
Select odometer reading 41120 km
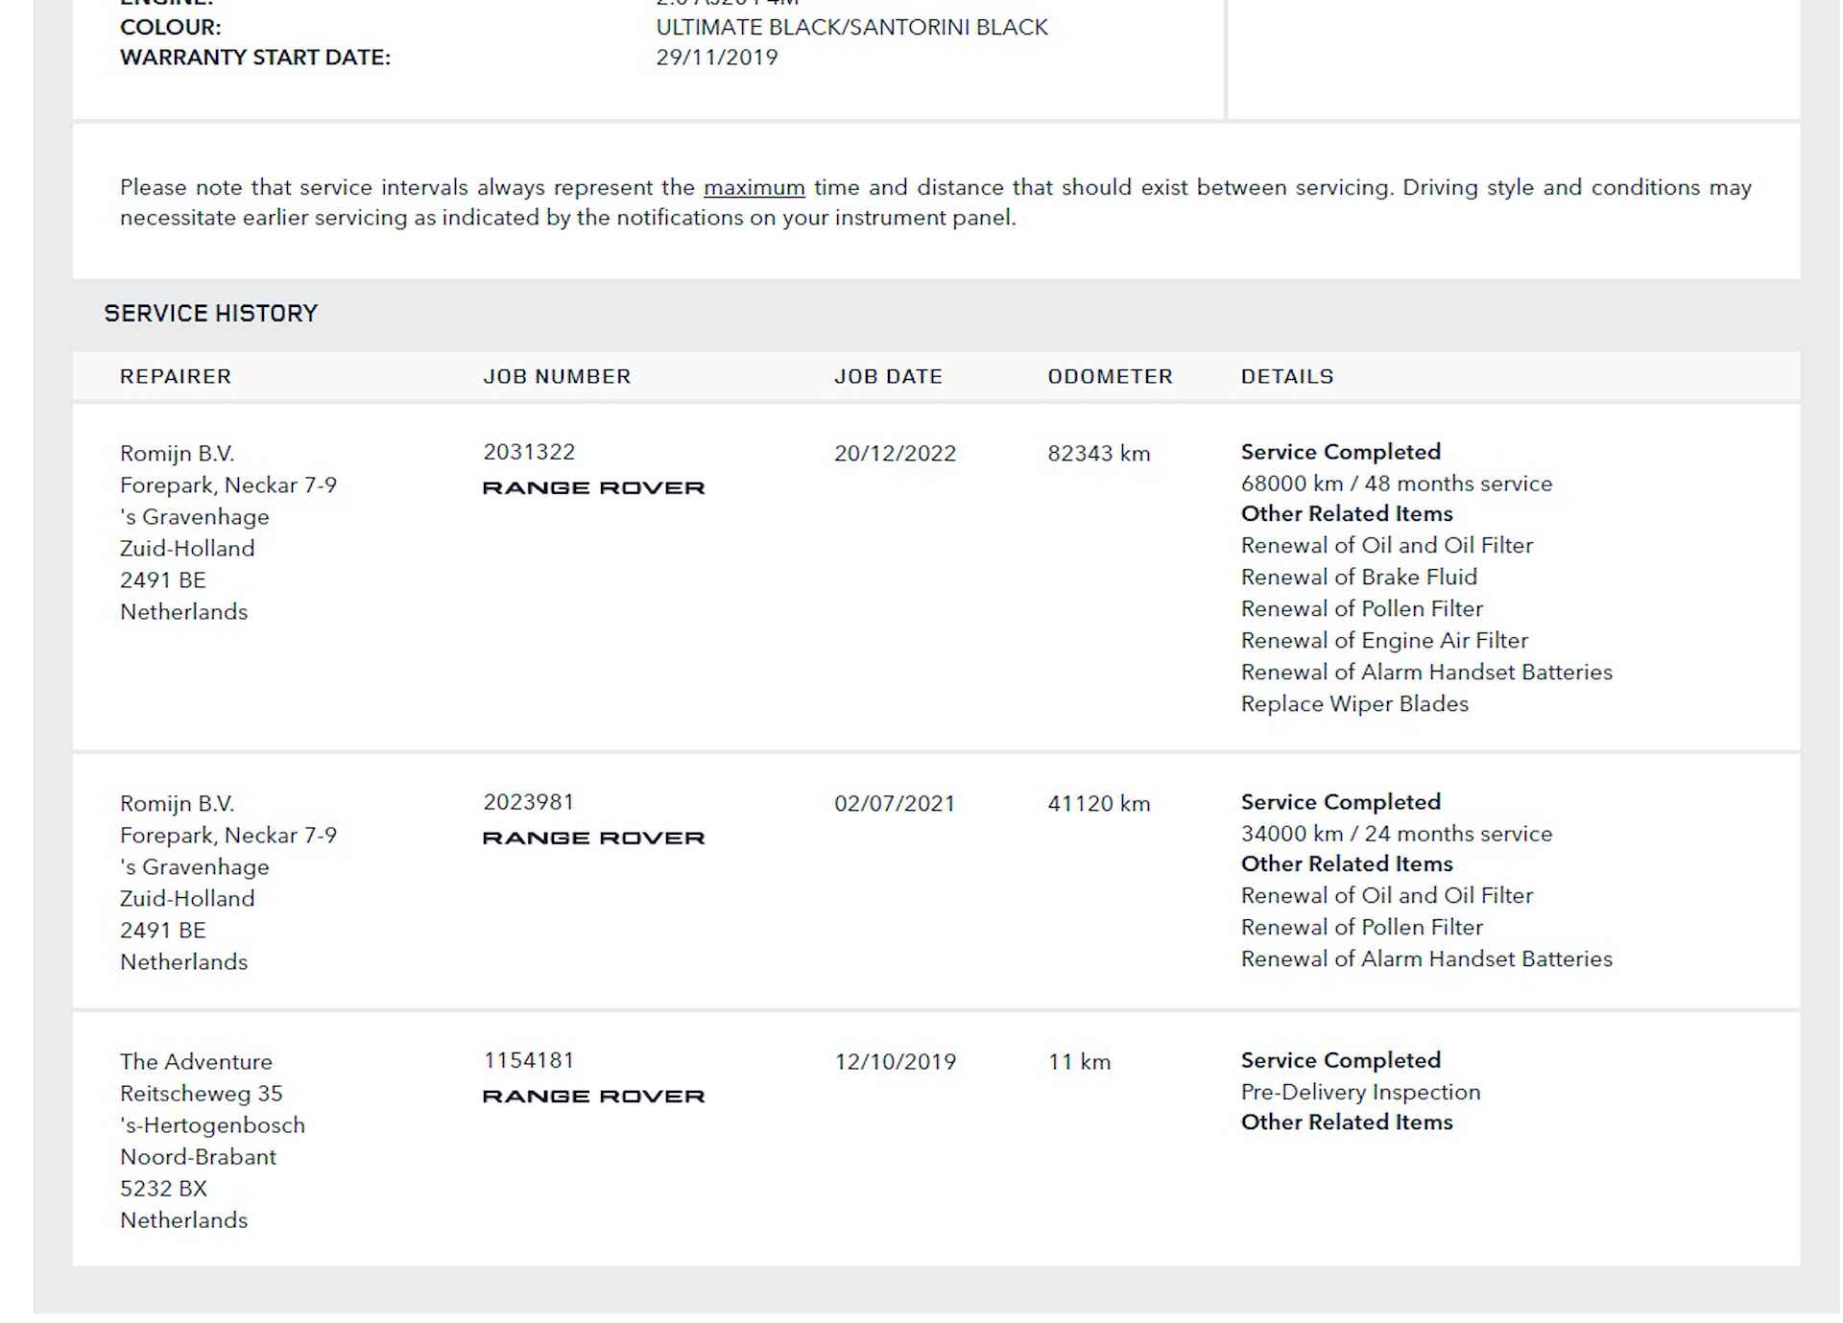(1099, 804)
